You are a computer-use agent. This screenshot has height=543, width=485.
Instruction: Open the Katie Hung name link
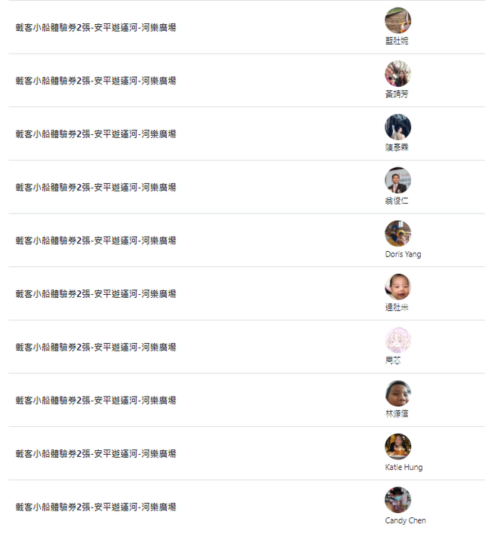pos(404,468)
